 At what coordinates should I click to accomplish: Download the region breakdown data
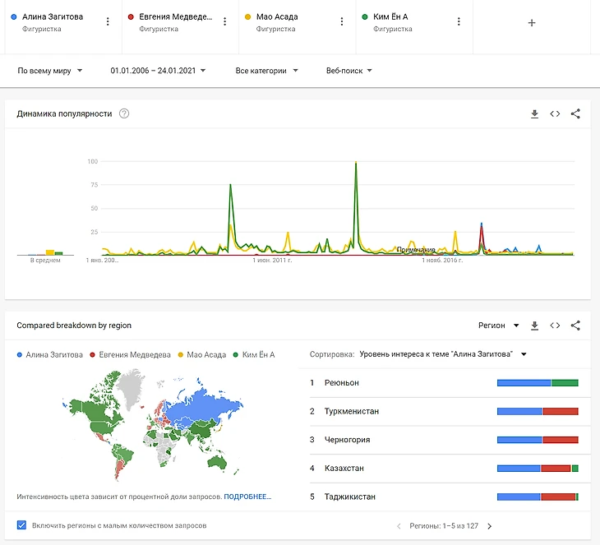(534, 326)
